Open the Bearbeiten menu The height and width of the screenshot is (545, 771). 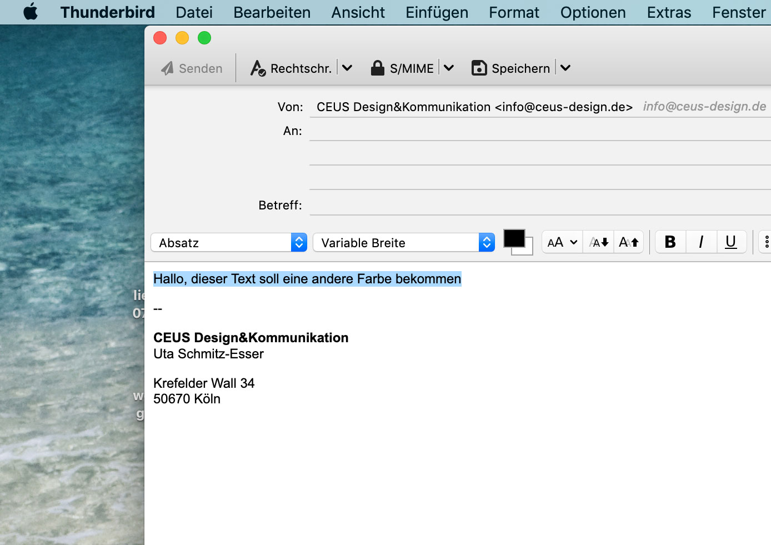tap(272, 12)
